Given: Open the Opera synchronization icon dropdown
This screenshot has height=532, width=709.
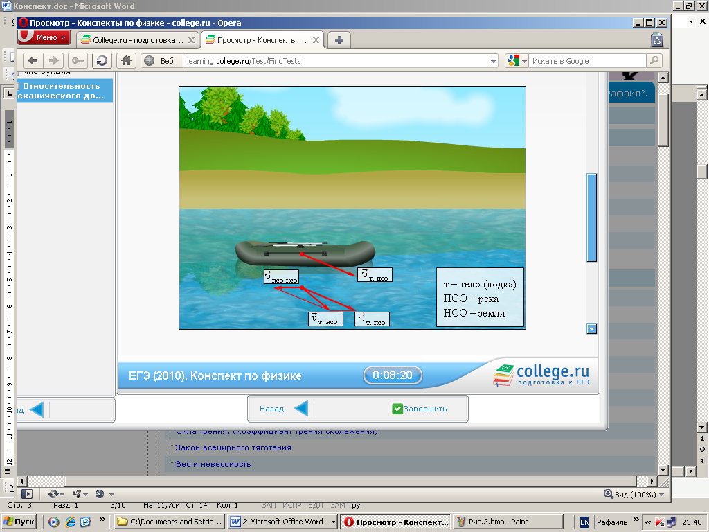Looking at the screenshot, I should 56,494.
